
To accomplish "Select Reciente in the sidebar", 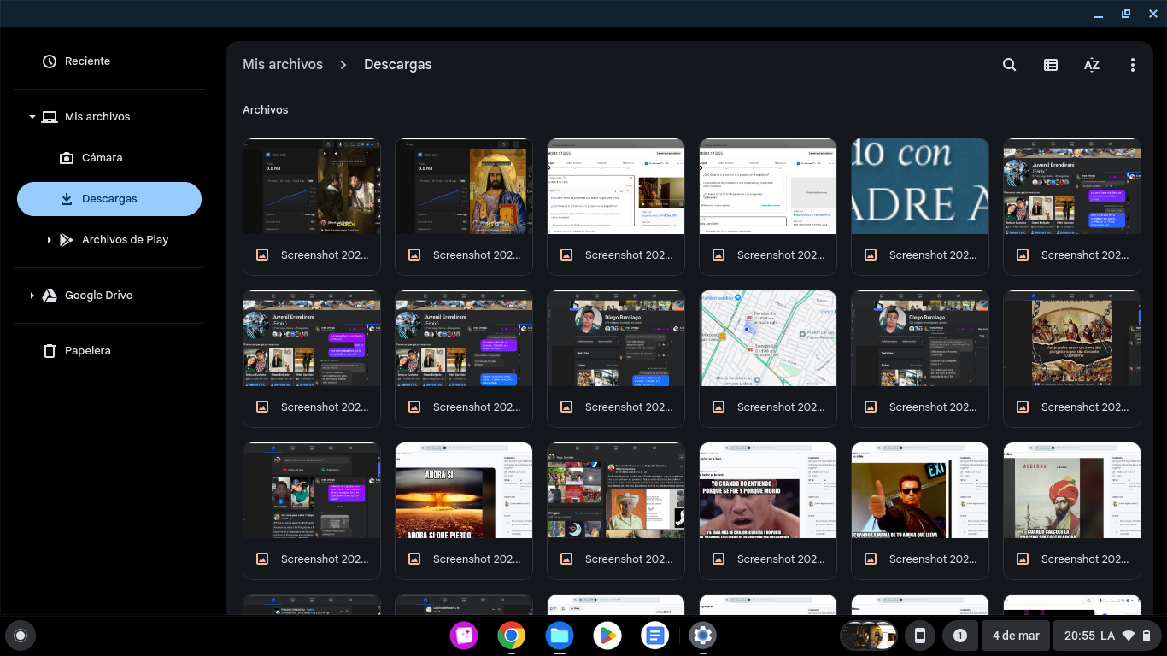I will (109, 61).
